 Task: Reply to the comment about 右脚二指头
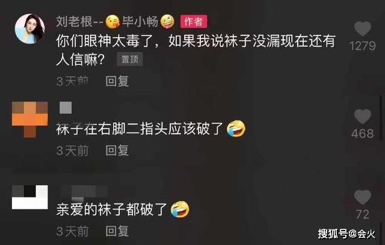pos(117,150)
